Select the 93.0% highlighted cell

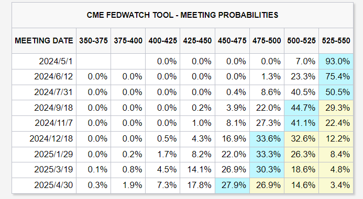336,62
